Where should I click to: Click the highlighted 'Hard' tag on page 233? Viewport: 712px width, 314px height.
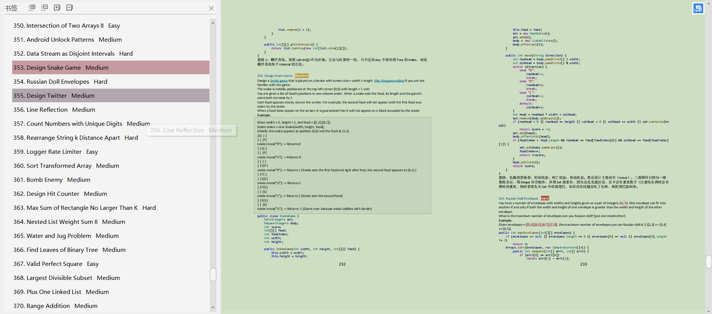click(545, 198)
